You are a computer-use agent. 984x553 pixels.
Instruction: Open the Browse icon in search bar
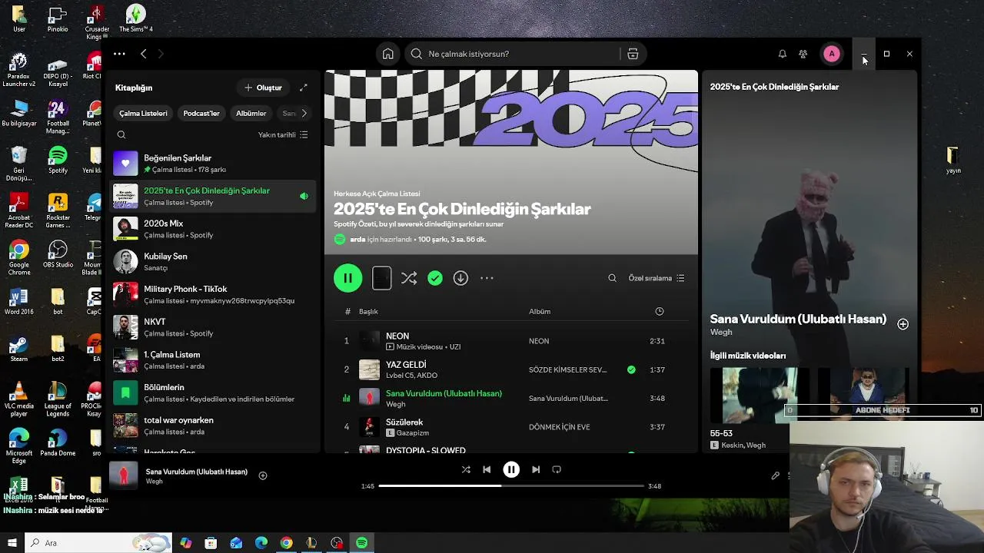(x=633, y=54)
